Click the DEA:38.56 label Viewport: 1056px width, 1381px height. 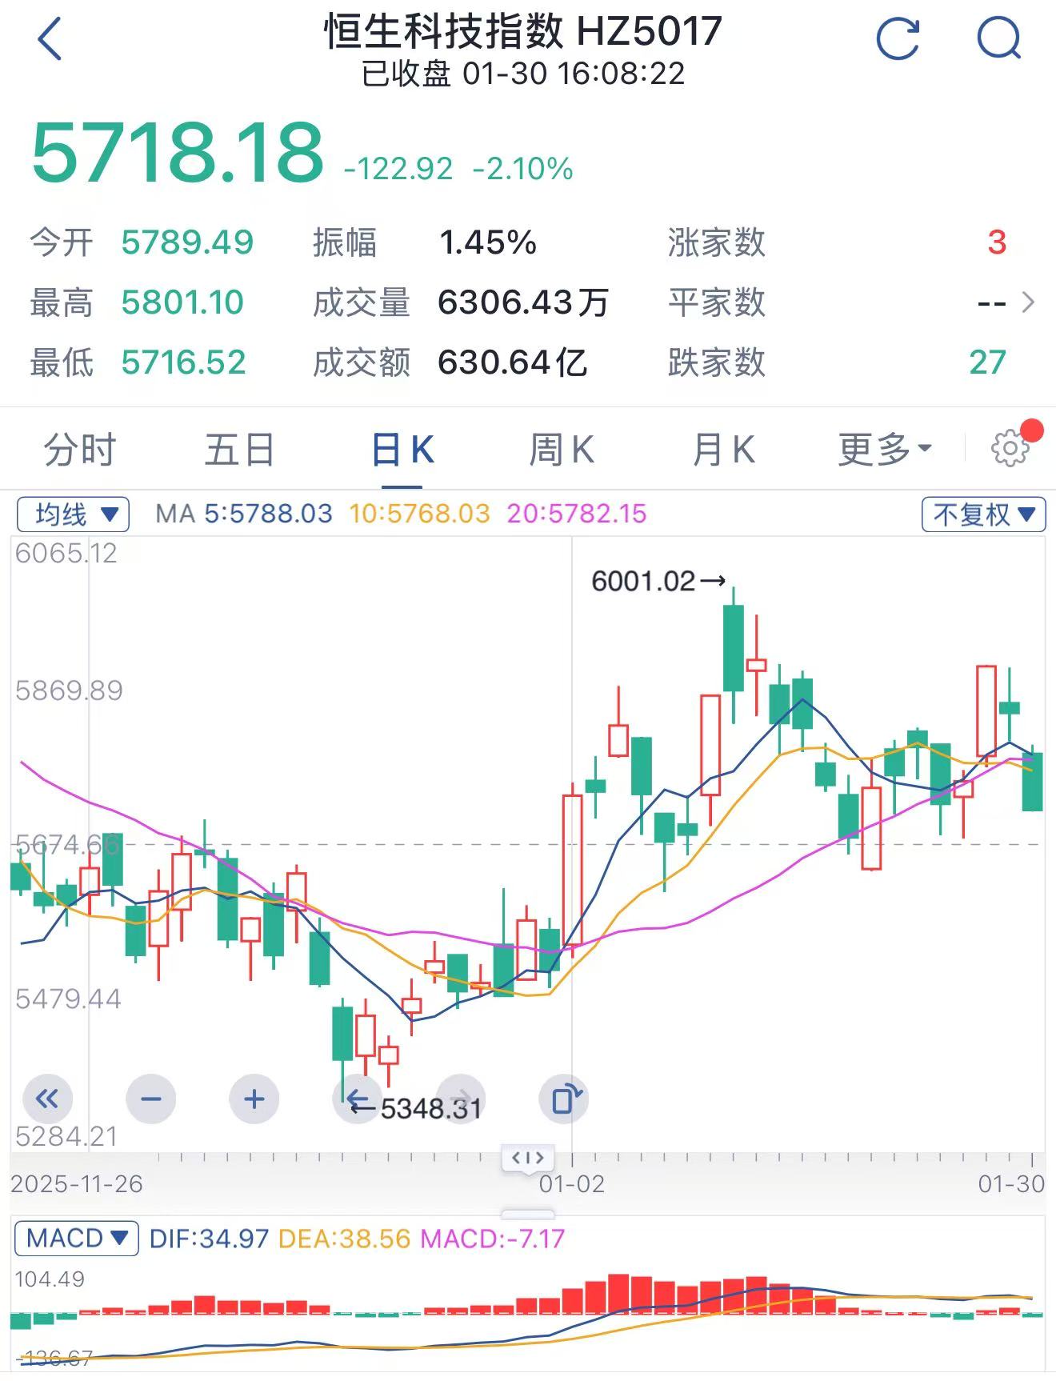(344, 1239)
